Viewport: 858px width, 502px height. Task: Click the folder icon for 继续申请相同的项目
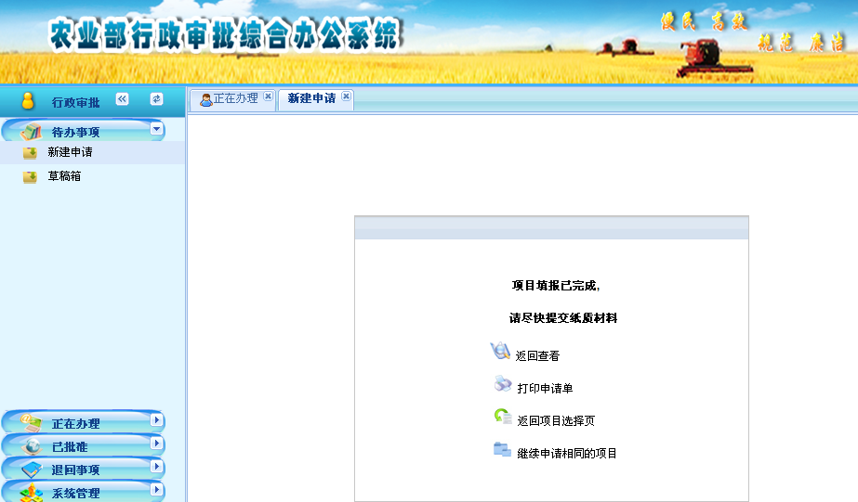pyautogui.click(x=502, y=450)
